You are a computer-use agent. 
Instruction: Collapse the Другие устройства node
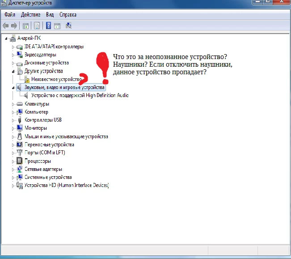(13, 72)
